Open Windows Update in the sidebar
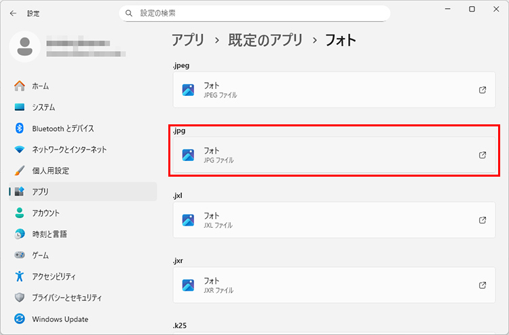The height and width of the screenshot is (335, 509). (60, 319)
